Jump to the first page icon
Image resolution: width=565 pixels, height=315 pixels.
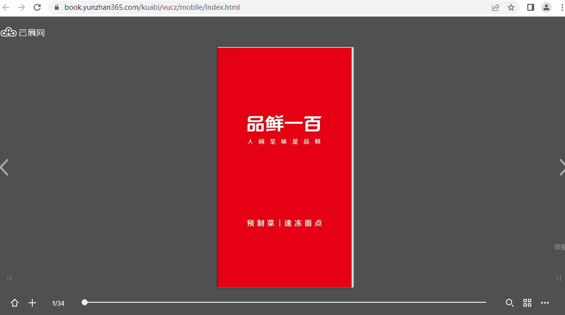coord(10,278)
